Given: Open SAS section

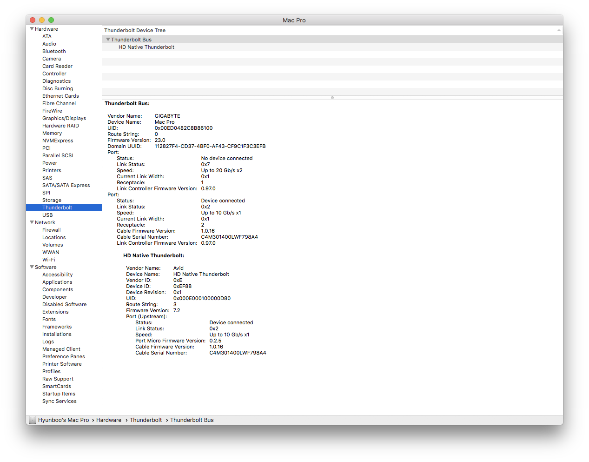Looking at the screenshot, I should point(47,178).
